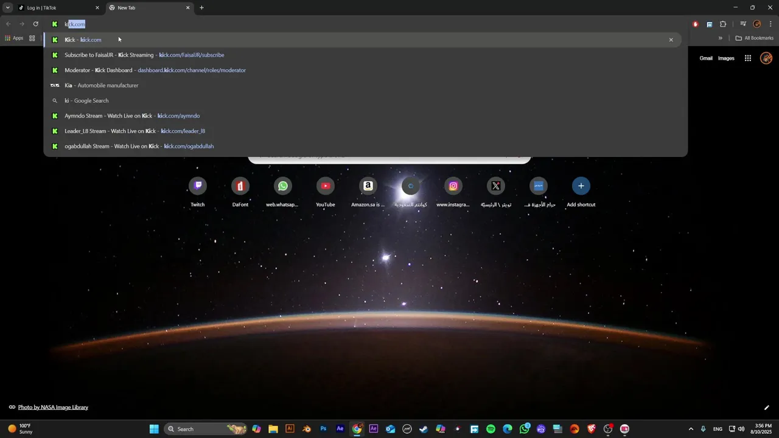Open the Twitch shortcut
779x438 pixels.
click(x=198, y=193)
